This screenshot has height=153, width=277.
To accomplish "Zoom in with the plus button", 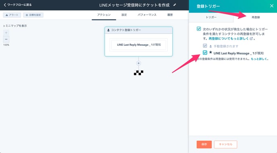I will (x=6, y=33).
